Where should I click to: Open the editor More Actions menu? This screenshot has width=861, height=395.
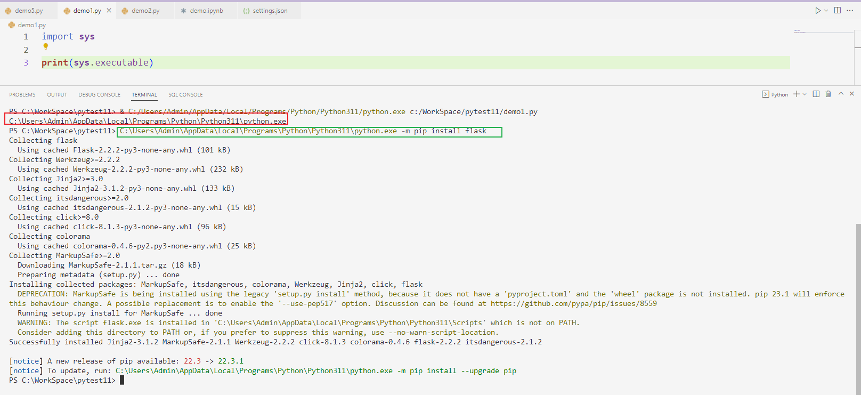click(850, 11)
